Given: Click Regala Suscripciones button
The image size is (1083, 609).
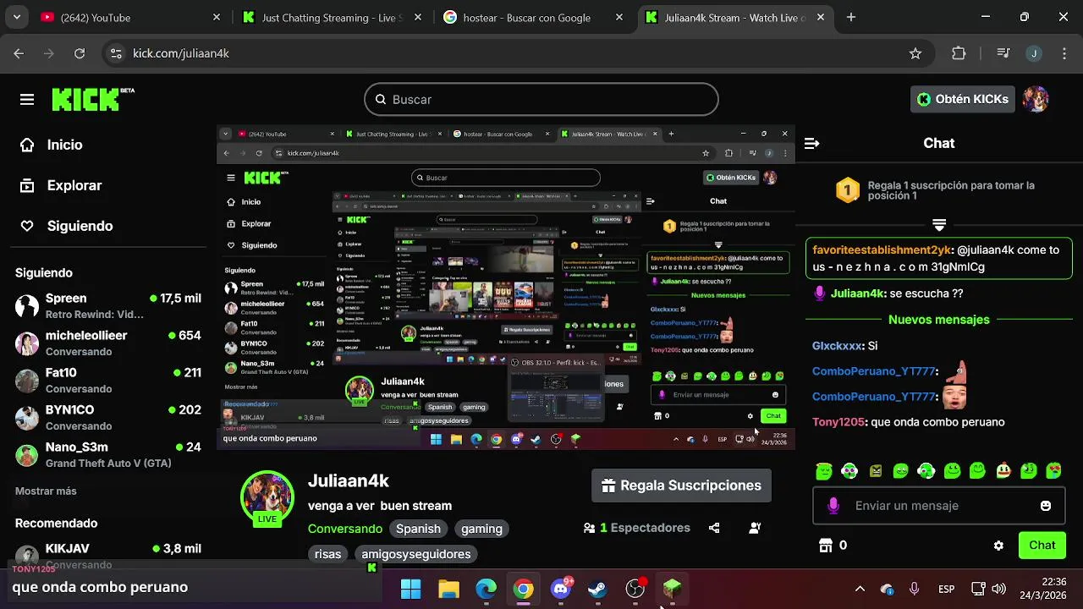Looking at the screenshot, I should (681, 486).
